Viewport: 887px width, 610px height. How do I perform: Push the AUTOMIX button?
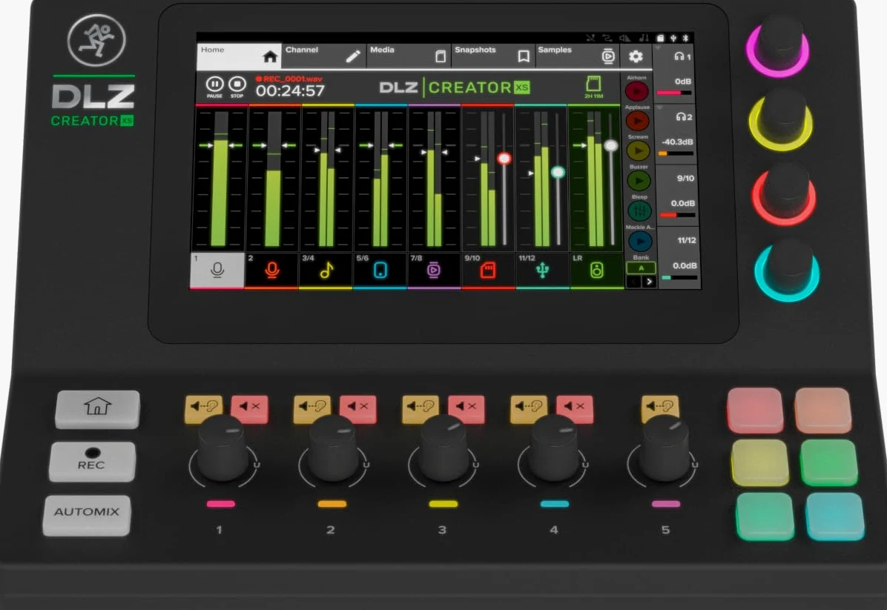[87, 515]
